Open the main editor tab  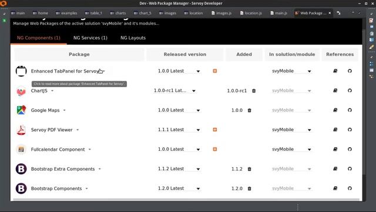coord(18,13)
